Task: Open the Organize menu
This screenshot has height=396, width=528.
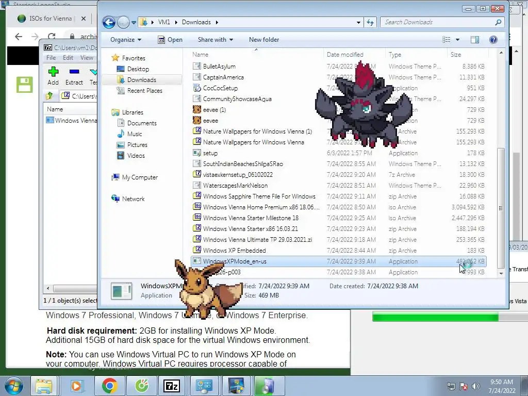Action: click(x=126, y=40)
